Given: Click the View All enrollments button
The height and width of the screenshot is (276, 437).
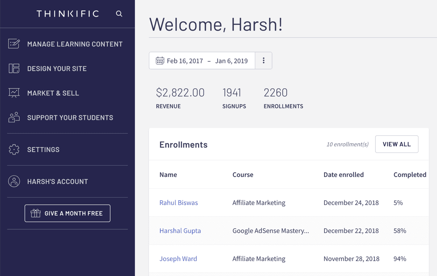Looking at the screenshot, I should [x=396, y=144].
